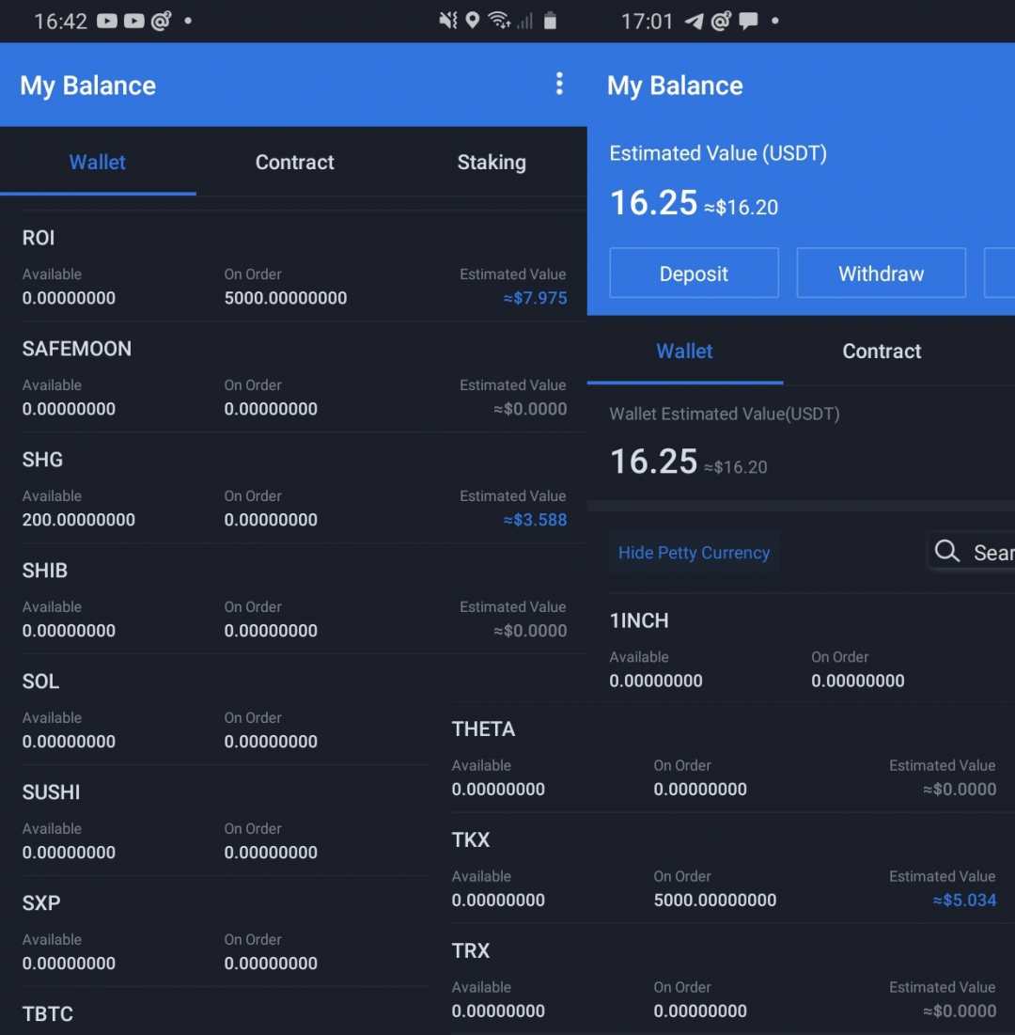Open the three-dot overflow menu
The width and height of the screenshot is (1015, 1035).
coord(559,85)
